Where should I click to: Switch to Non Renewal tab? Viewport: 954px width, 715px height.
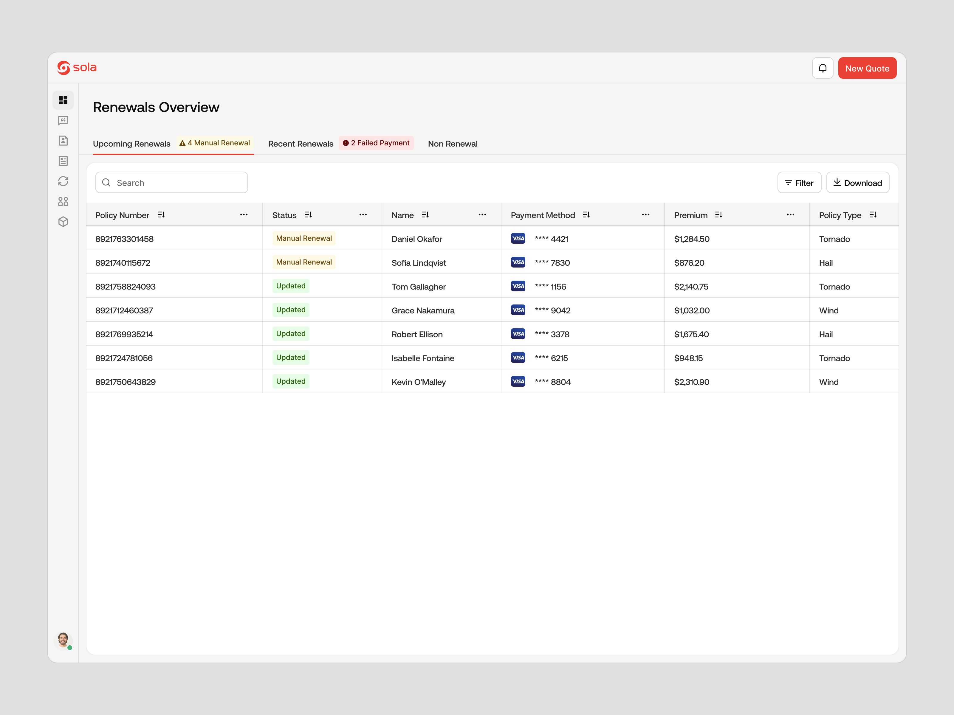(453, 144)
